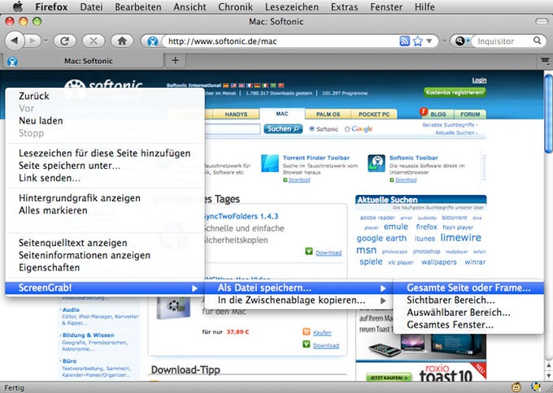Image resolution: width=553 pixels, height=393 pixels.
Task: Click the Kostenlos registrieren! button
Action: coord(455,93)
